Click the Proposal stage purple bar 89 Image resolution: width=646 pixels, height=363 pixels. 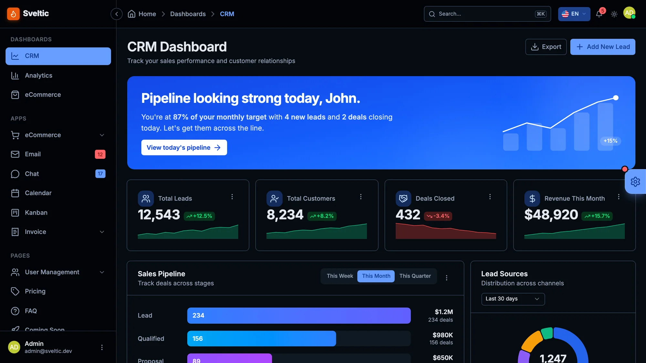tap(230, 358)
